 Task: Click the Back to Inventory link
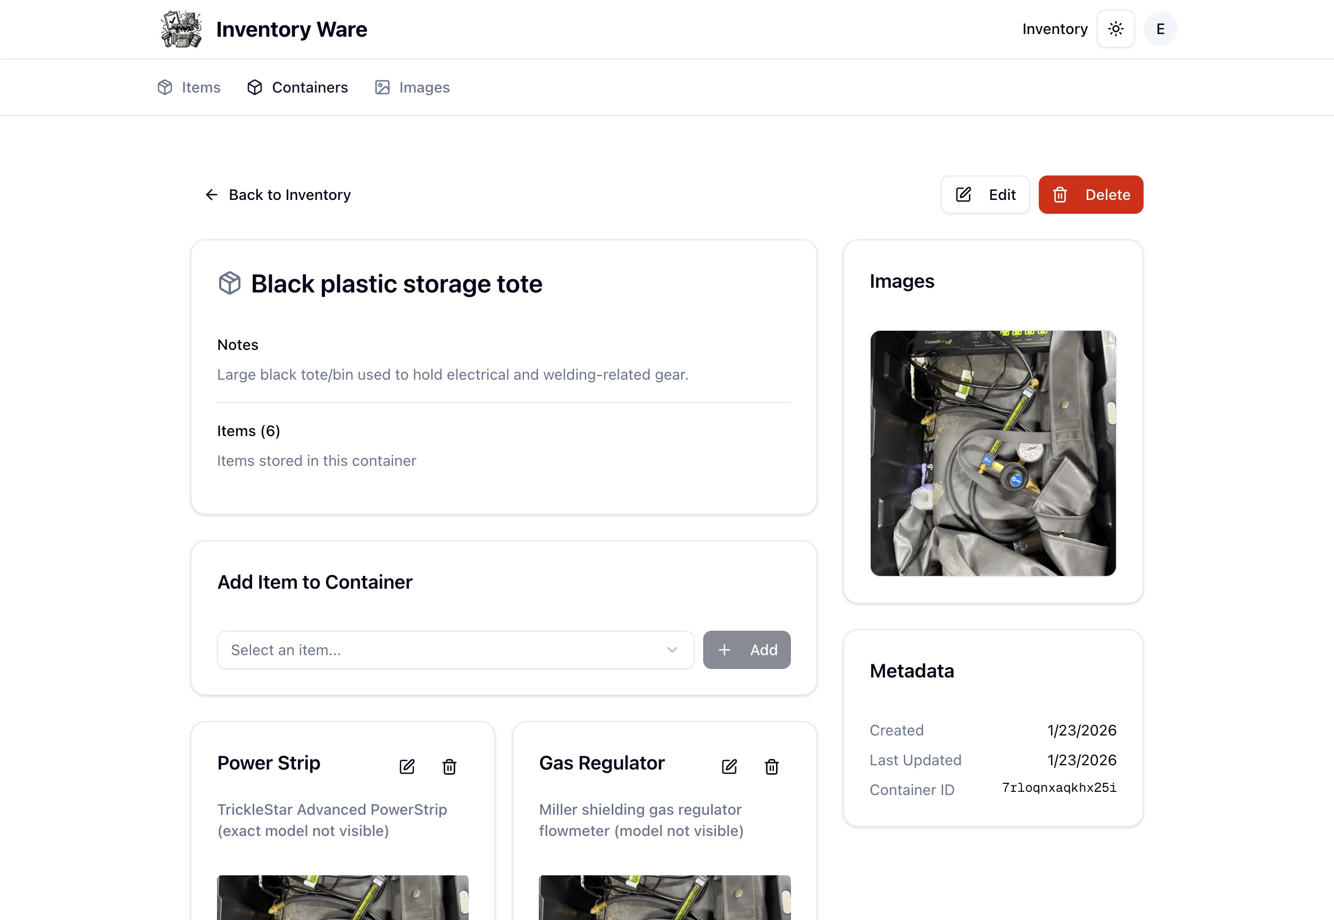coord(289,195)
